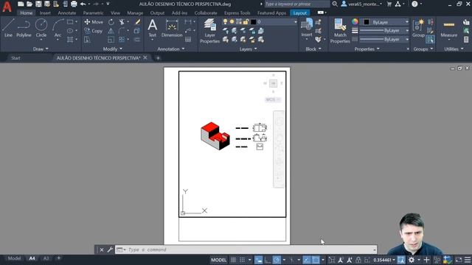Expand the Layers panel
The height and width of the screenshot is (265, 472).
click(x=248, y=49)
